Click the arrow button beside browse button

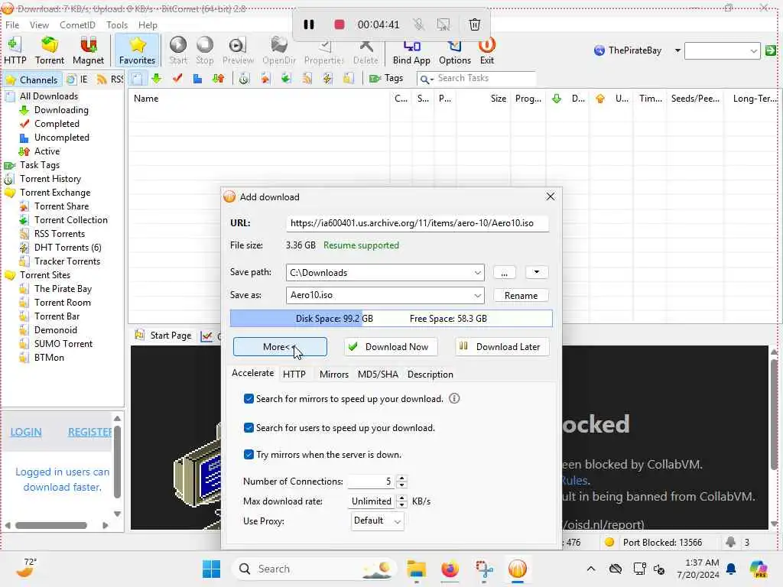537,273
